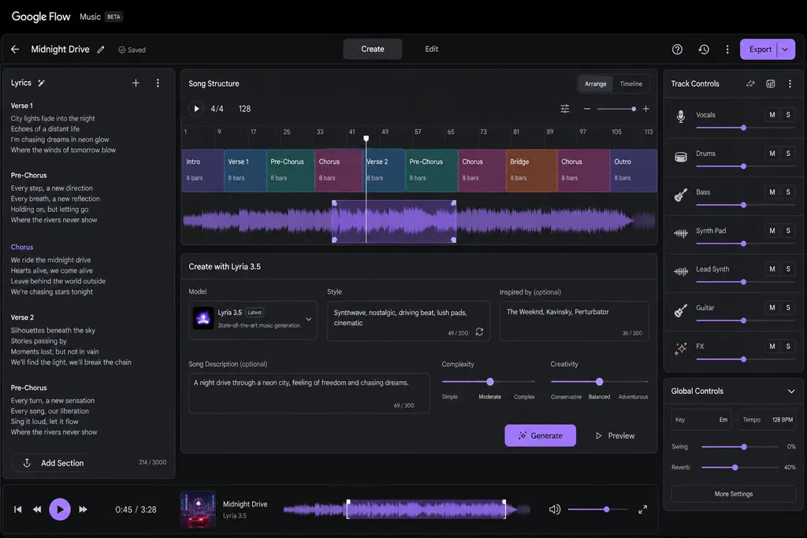Mute the Bass track
This screenshot has width=807, height=538.
[772, 192]
